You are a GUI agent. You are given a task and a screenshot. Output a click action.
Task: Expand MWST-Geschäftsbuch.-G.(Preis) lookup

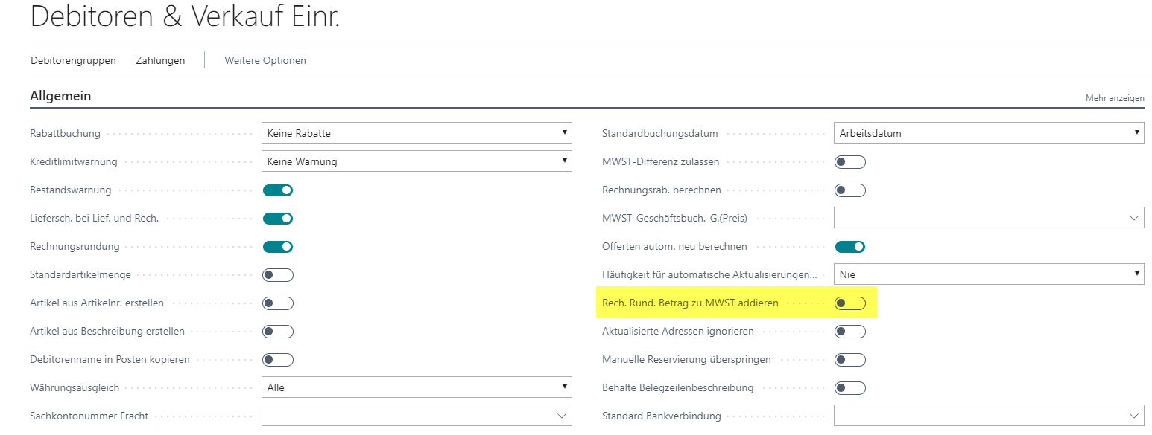click(1135, 219)
